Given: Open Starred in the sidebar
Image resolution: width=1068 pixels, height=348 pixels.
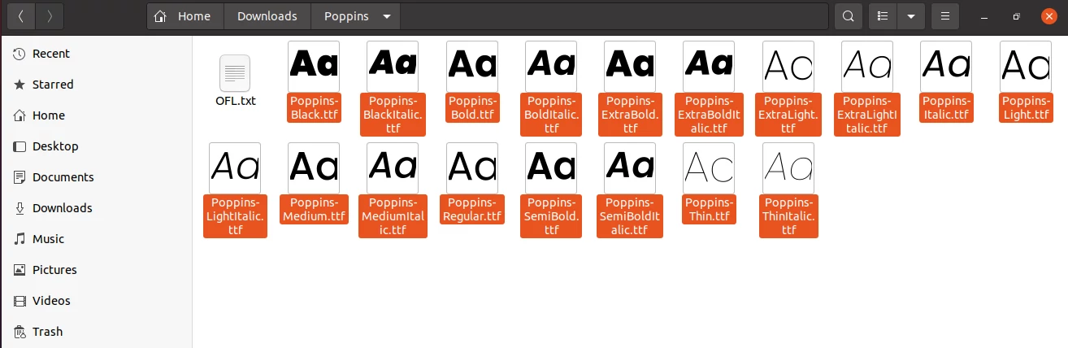Looking at the screenshot, I should tap(96, 85).
